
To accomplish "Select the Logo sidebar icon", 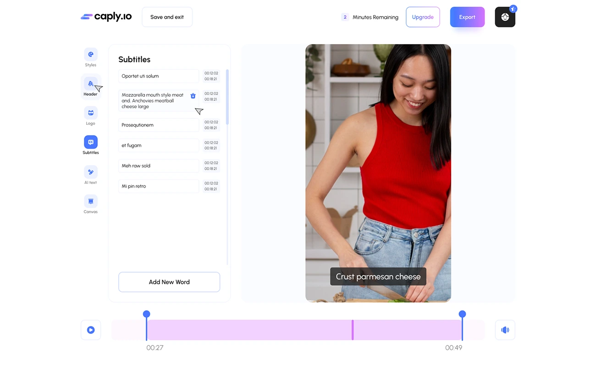I will pos(91,113).
